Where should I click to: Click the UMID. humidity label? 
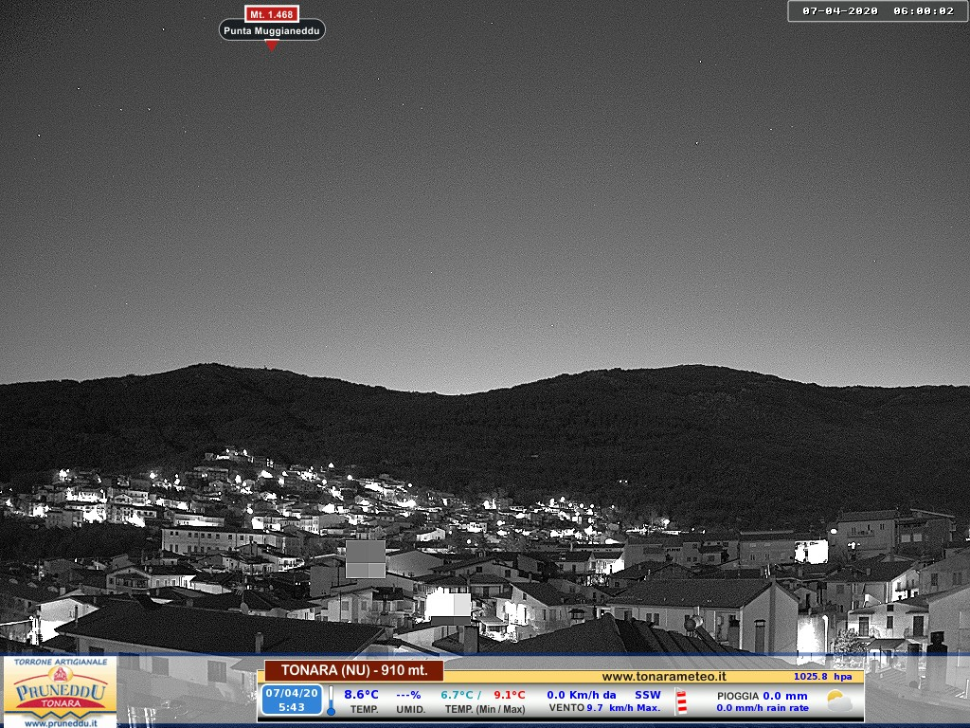tap(411, 709)
